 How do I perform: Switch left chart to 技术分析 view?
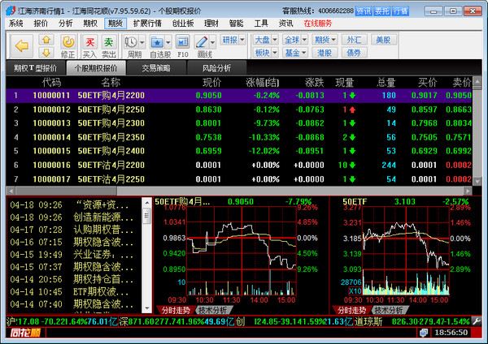click(x=213, y=311)
